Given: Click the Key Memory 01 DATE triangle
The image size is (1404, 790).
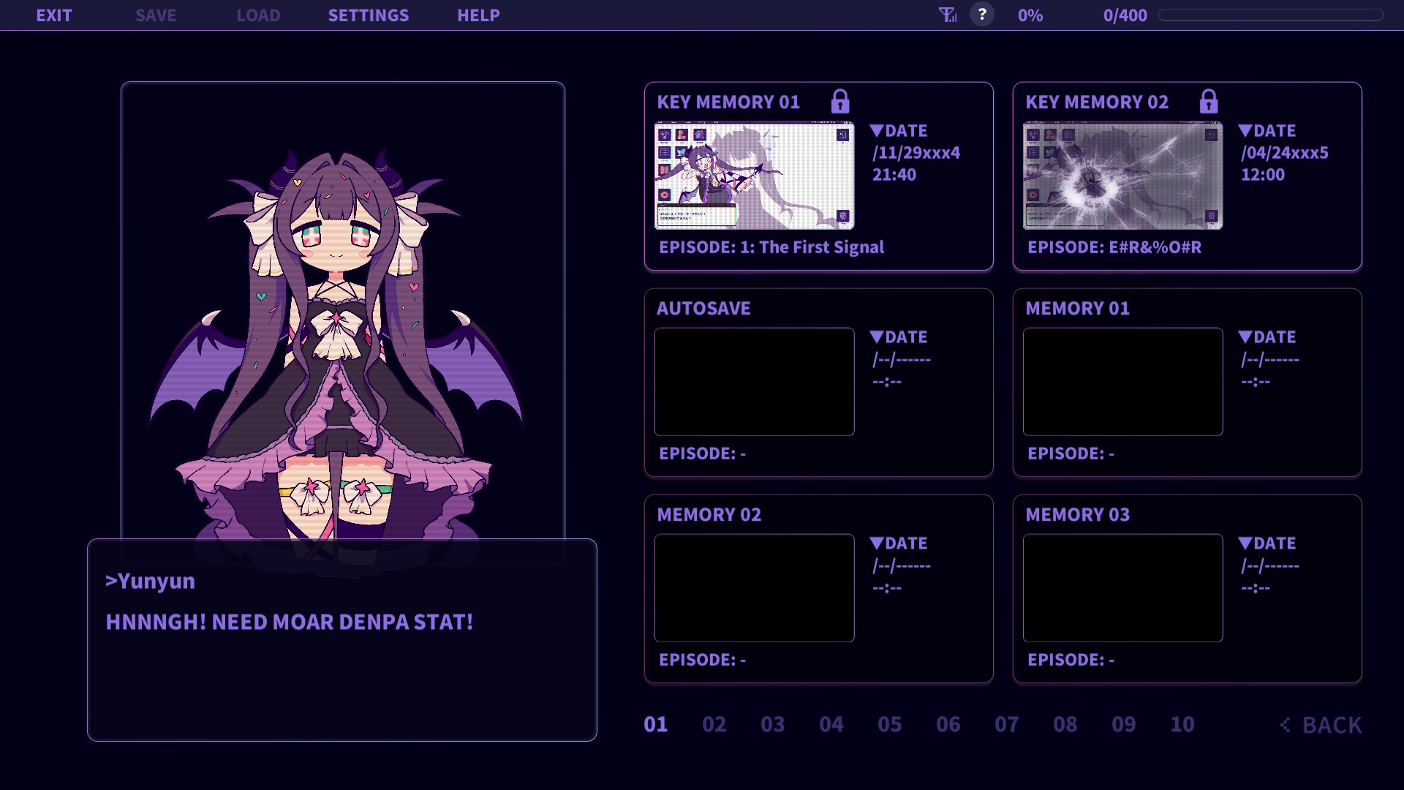Looking at the screenshot, I should (x=877, y=131).
